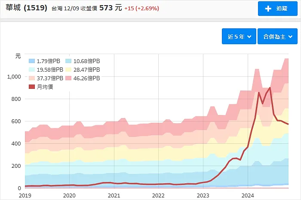Image resolution: width=301 pixels, height=200 pixels.
Task: Click the monthly price line peak in 2024
Action: pyautogui.click(x=270, y=88)
